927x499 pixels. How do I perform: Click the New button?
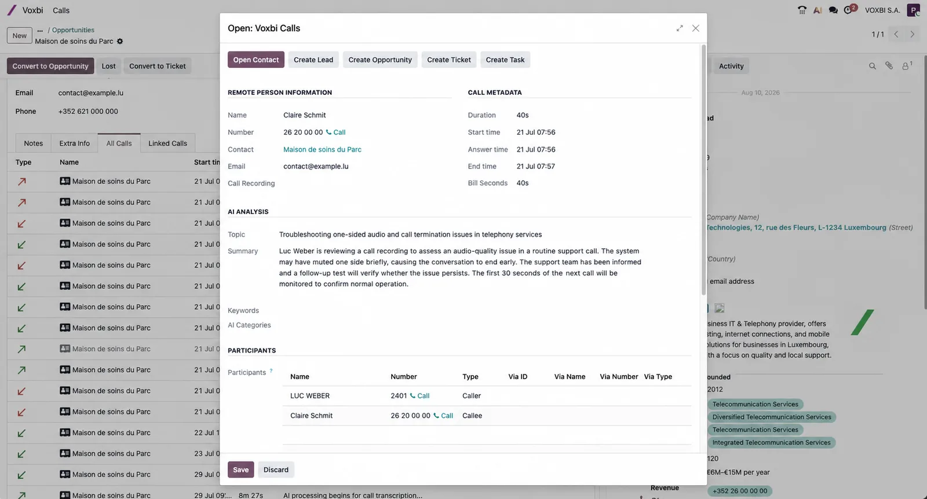coord(20,35)
